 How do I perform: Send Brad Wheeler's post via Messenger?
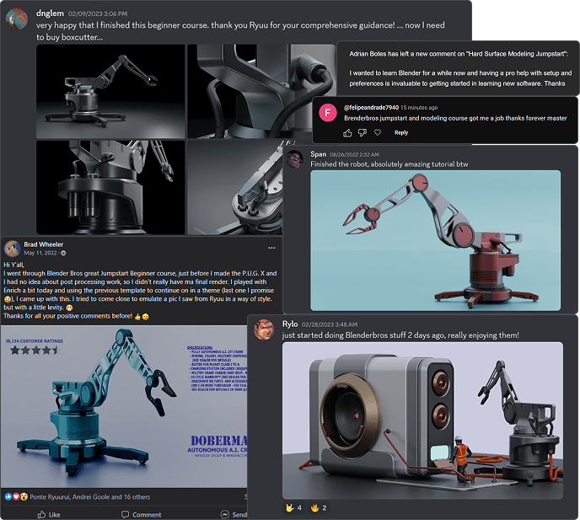click(234, 514)
